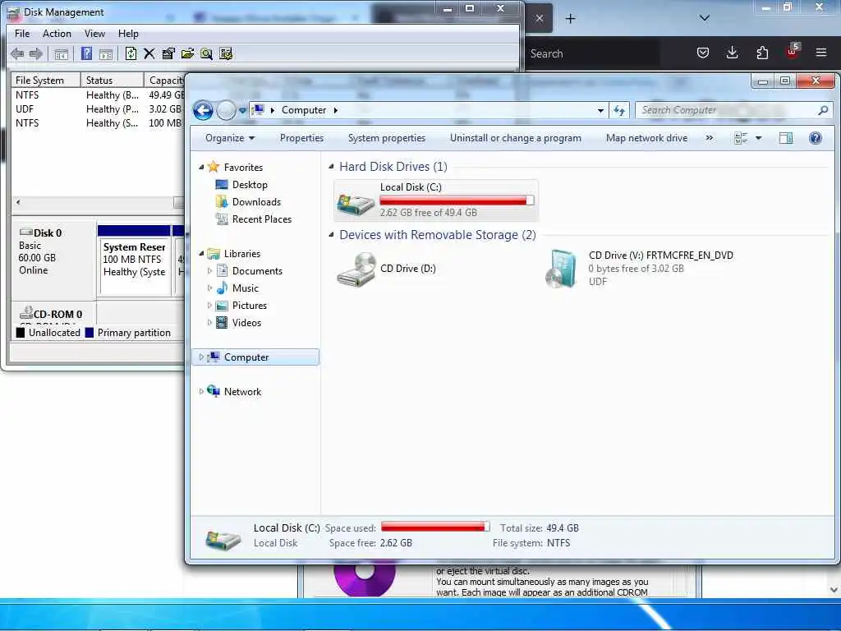
Task: Click the black X delete icon in Disk Management
Action: pos(149,53)
